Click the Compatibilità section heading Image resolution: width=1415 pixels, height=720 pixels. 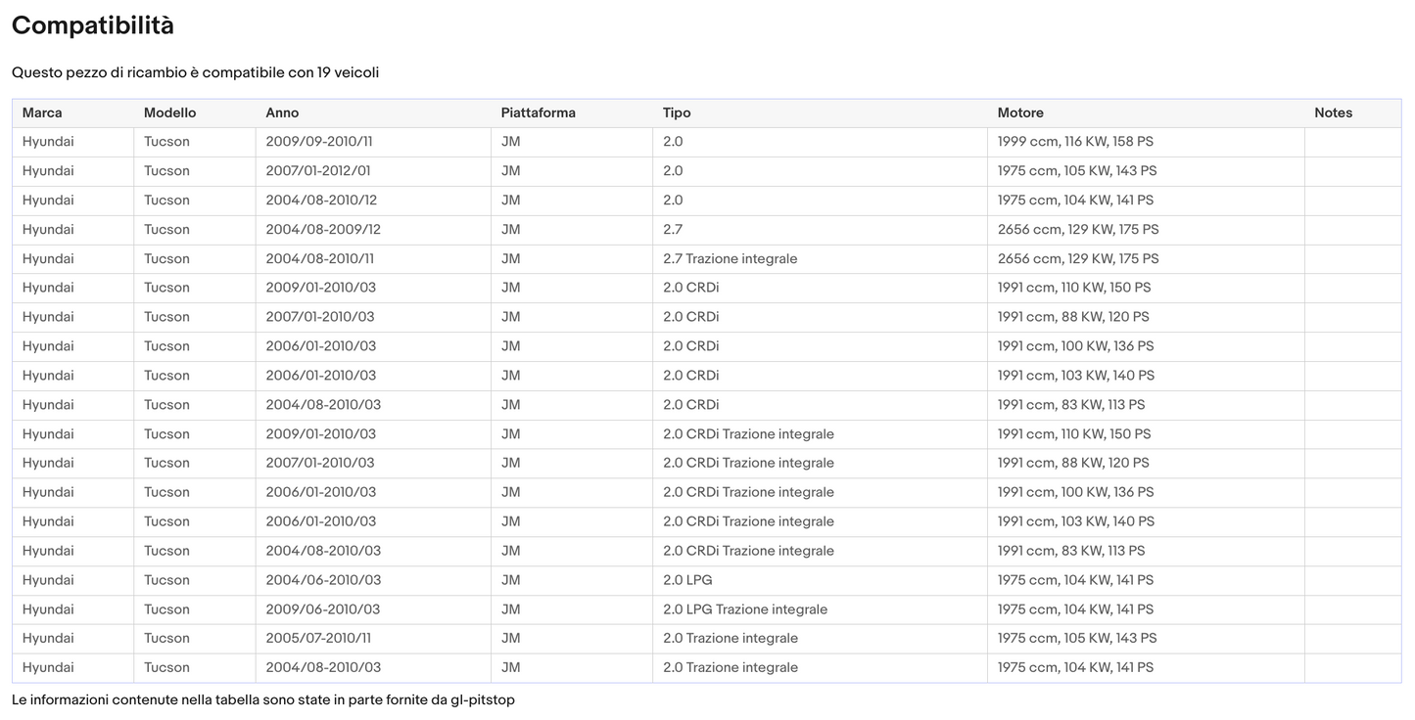click(93, 26)
